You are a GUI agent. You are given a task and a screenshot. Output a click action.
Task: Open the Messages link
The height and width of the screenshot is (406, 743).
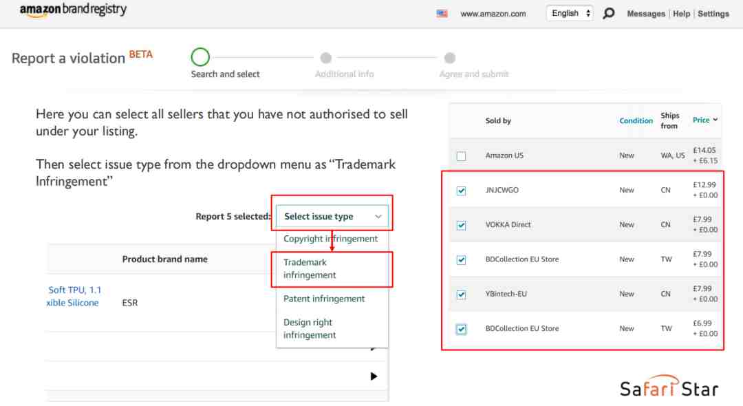pyautogui.click(x=646, y=14)
